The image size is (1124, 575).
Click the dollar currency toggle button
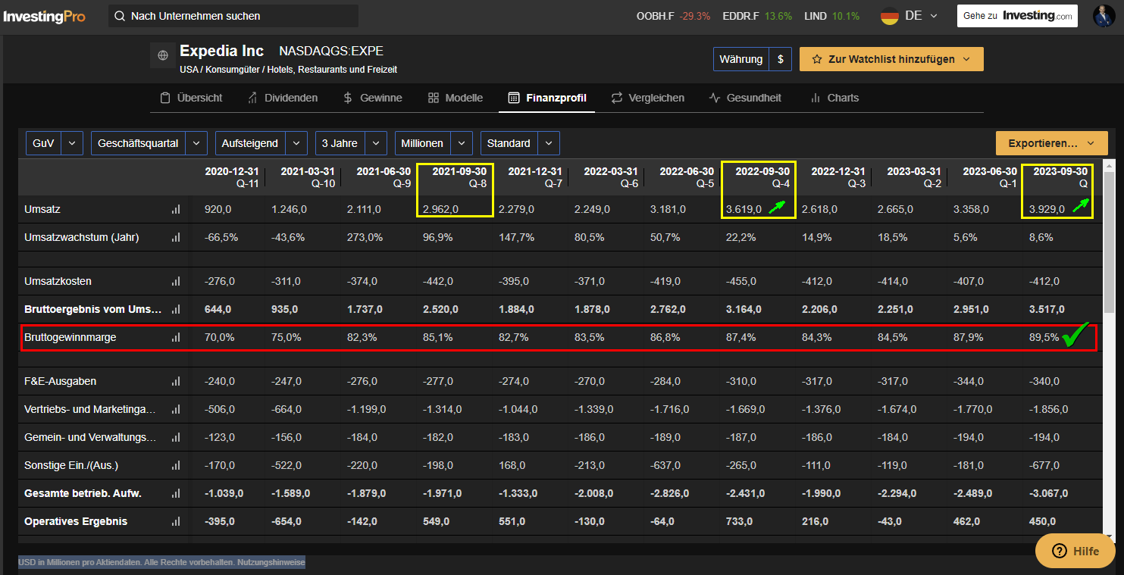780,59
